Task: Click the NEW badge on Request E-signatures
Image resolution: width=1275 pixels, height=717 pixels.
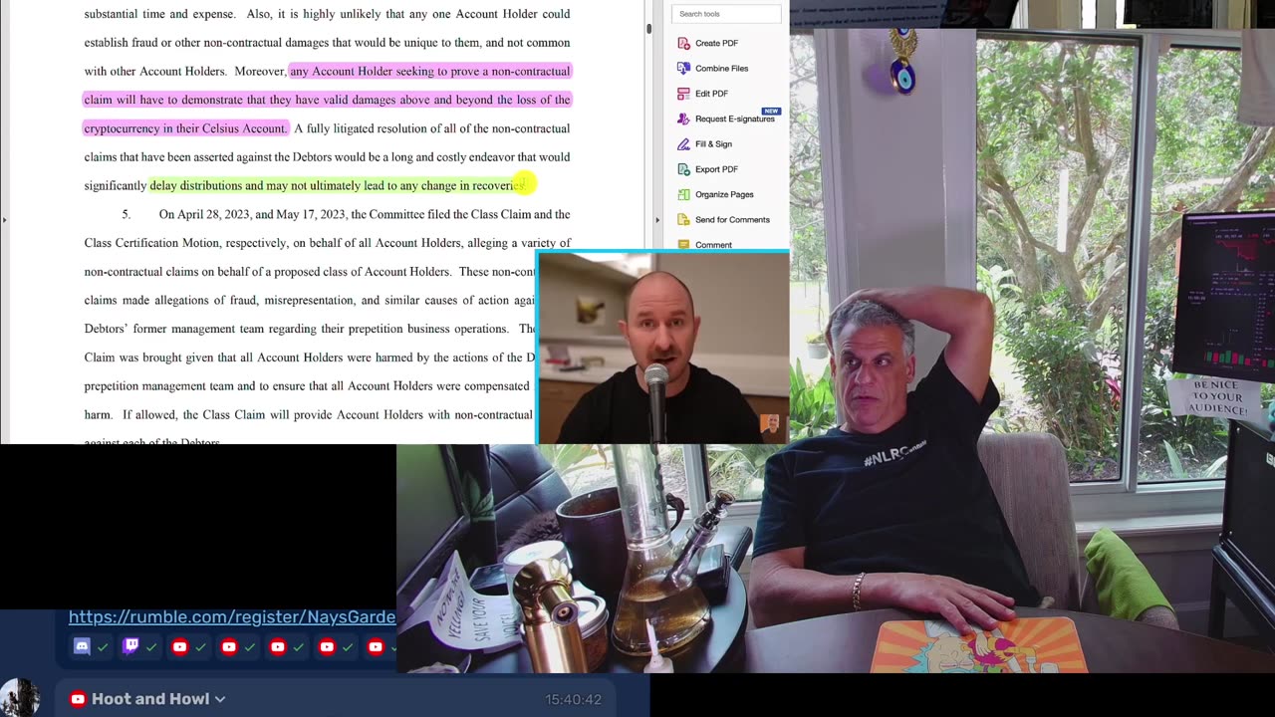Action: 770,111
